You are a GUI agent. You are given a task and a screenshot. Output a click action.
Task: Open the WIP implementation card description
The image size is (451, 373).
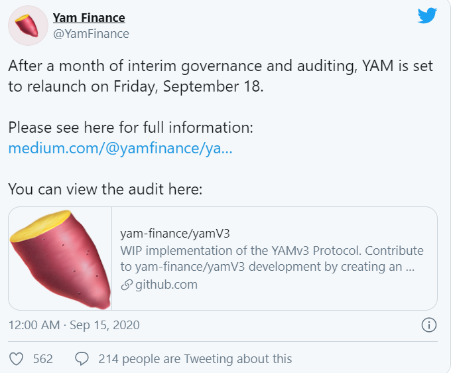click(x=272, y=258)
